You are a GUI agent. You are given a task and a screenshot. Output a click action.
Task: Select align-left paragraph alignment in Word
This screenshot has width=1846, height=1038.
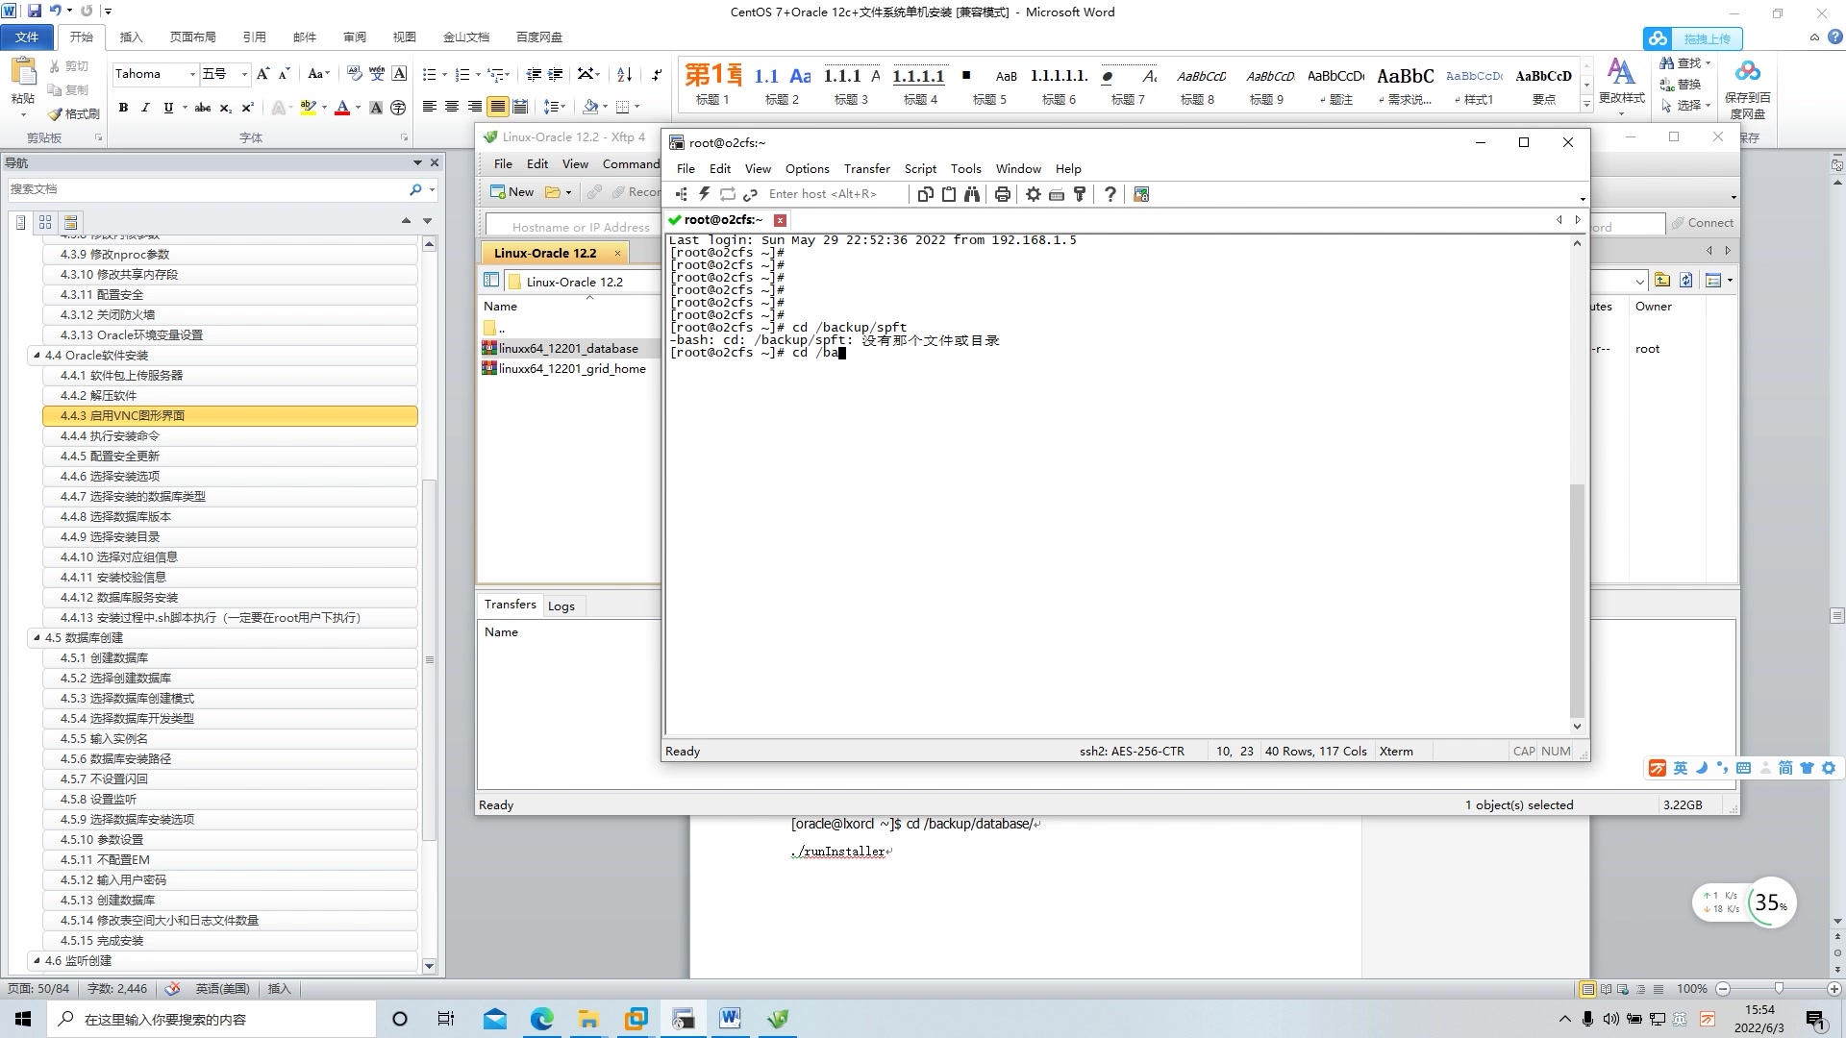tap(429, 107)
